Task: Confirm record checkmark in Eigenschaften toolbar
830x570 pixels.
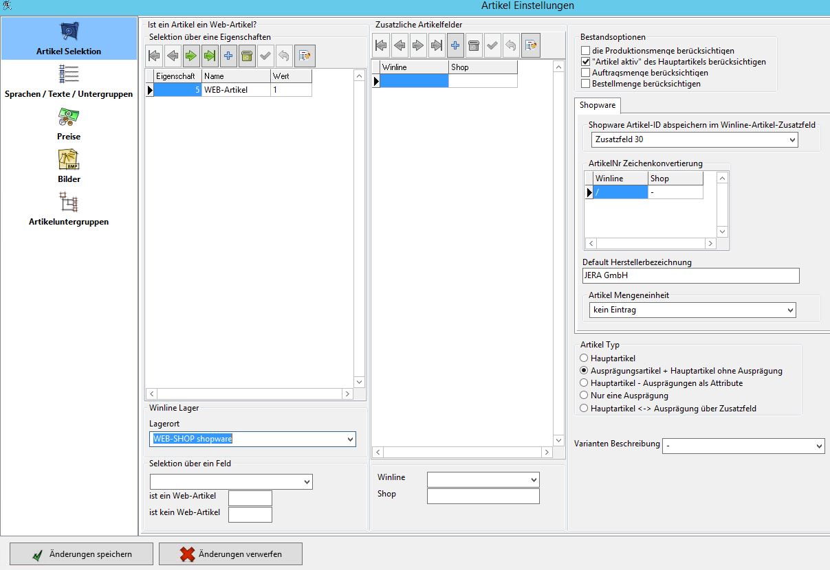Action: [x=265, y=56]
